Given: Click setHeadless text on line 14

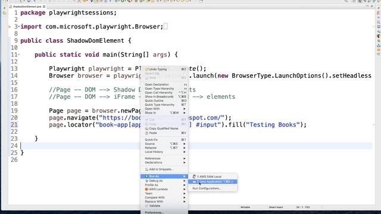Looking at the screenshot, I should point(352,75).
